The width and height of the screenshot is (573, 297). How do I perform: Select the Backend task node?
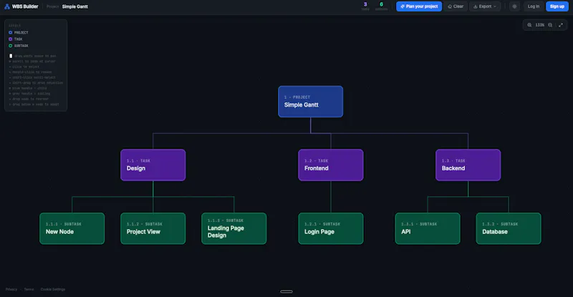click(x=468, y=165)
